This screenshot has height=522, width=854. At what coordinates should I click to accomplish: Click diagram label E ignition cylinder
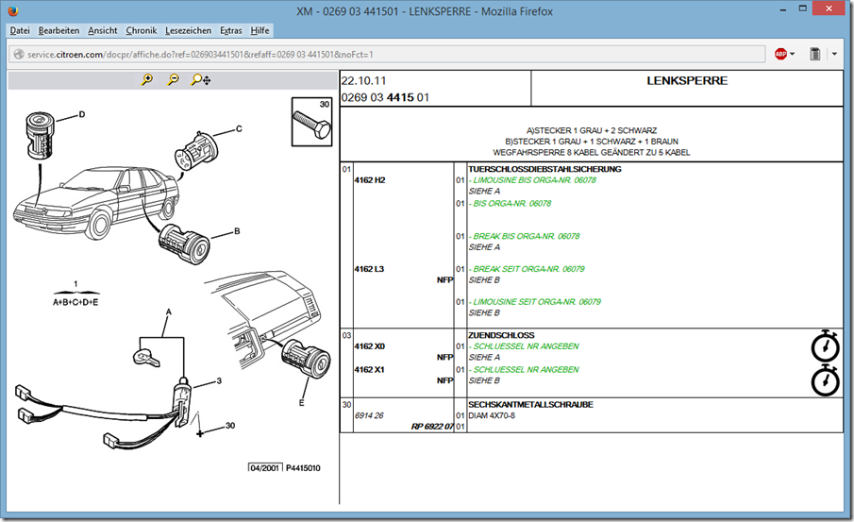[301, 403]
